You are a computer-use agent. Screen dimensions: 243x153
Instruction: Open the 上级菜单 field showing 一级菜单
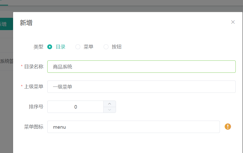(141, 87)
